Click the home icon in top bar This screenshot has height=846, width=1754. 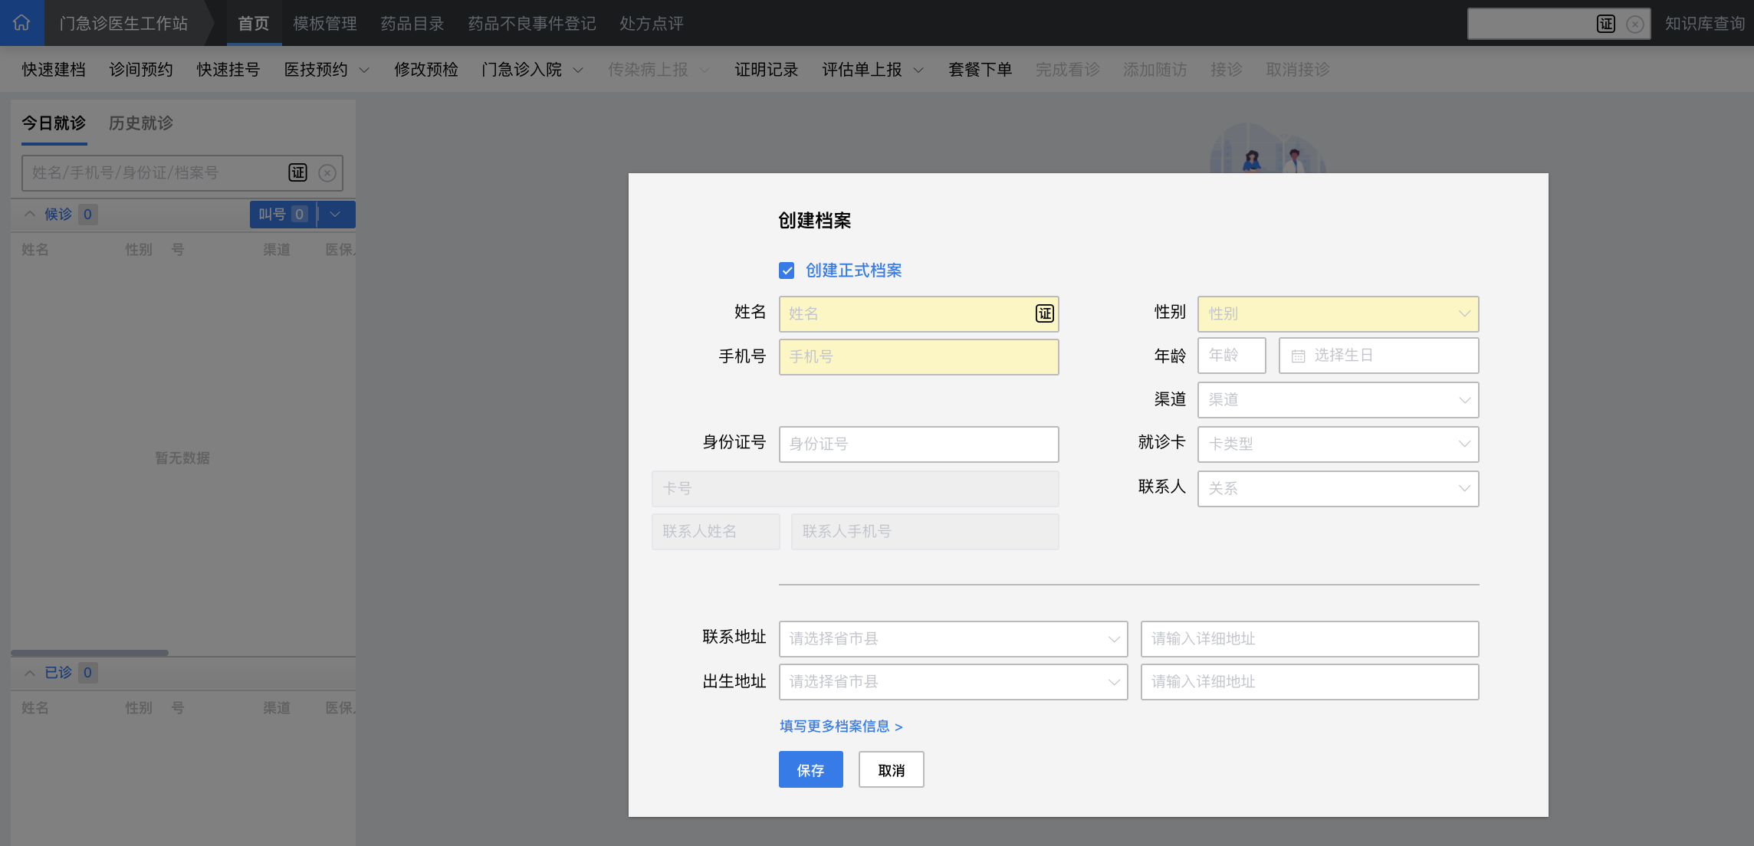tap(21, 23)
